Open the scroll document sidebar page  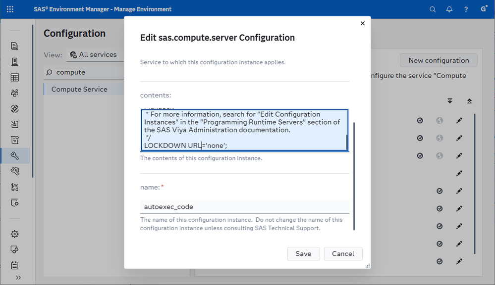tap(14, 140)
